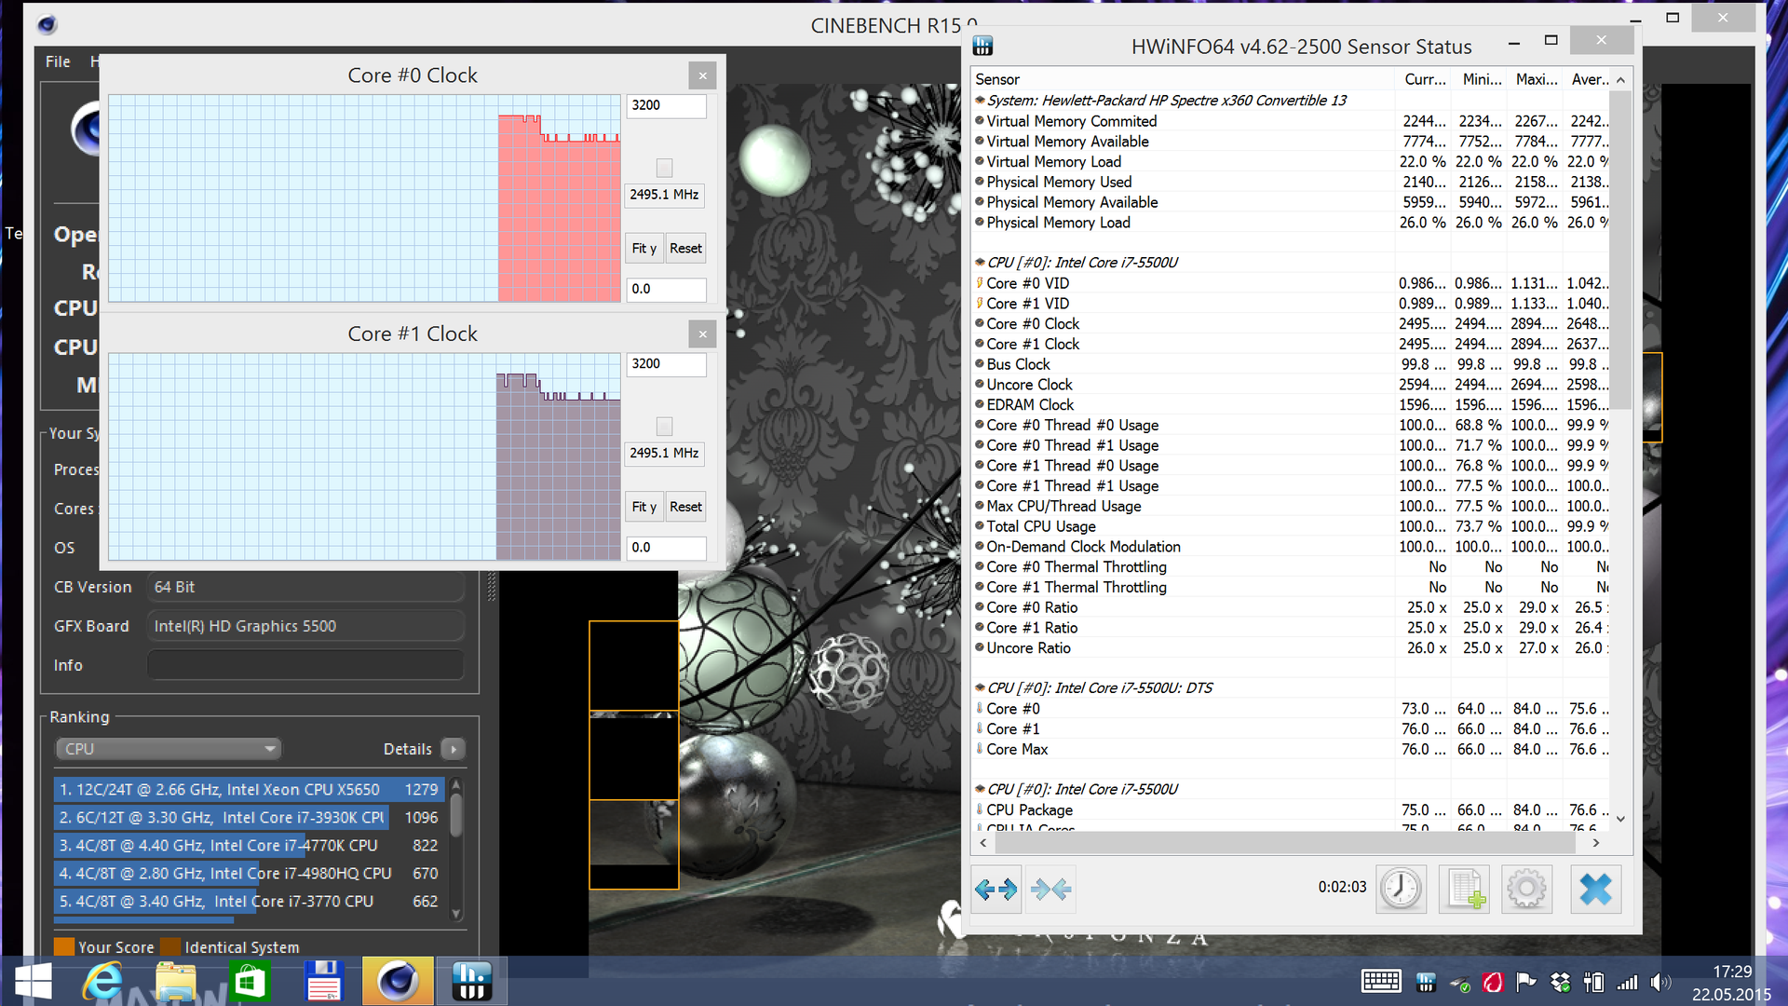Reset the elapsed time clock in HWiNFO

tap(1400, 890)
